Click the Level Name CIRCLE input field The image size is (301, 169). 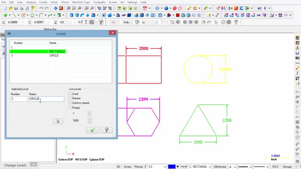pyautogui.click(x=47, y=99)
